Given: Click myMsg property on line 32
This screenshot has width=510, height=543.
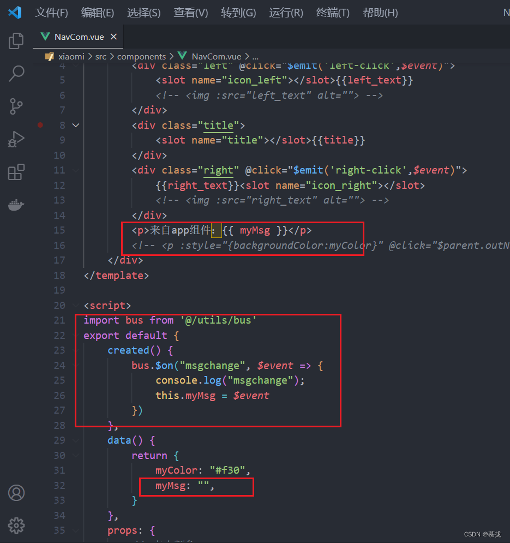Looking at the screenshot, I should [170, 486].
